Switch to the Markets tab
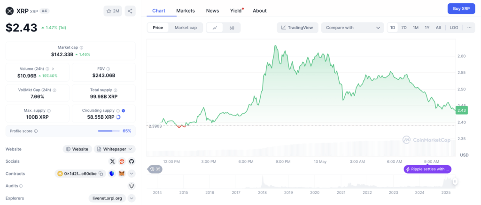Screen dimensions: 481x205 tap(186, 11)
